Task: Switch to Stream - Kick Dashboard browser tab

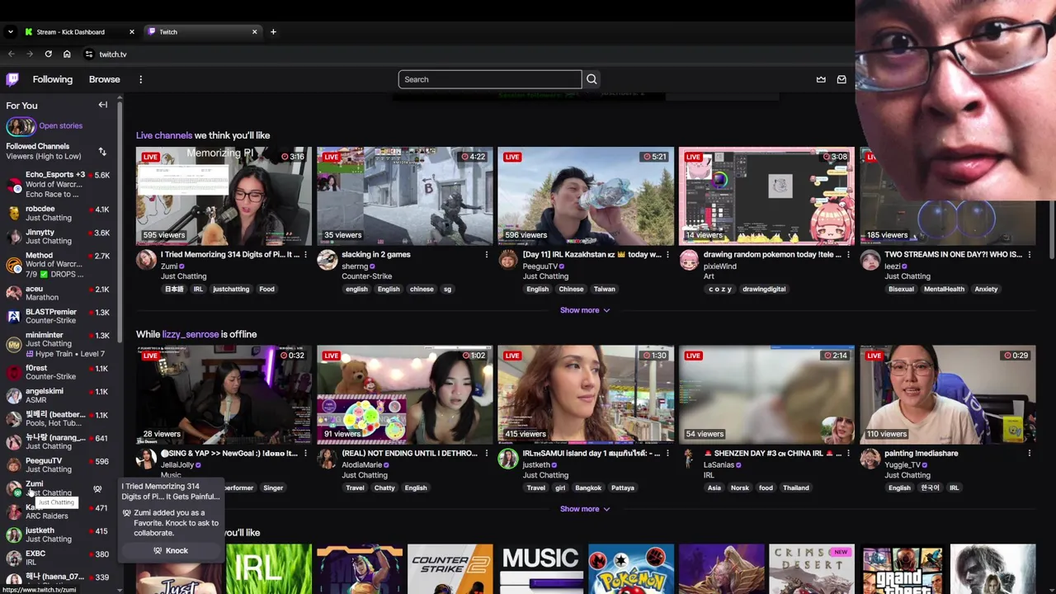Action: [x=78, y=31]
